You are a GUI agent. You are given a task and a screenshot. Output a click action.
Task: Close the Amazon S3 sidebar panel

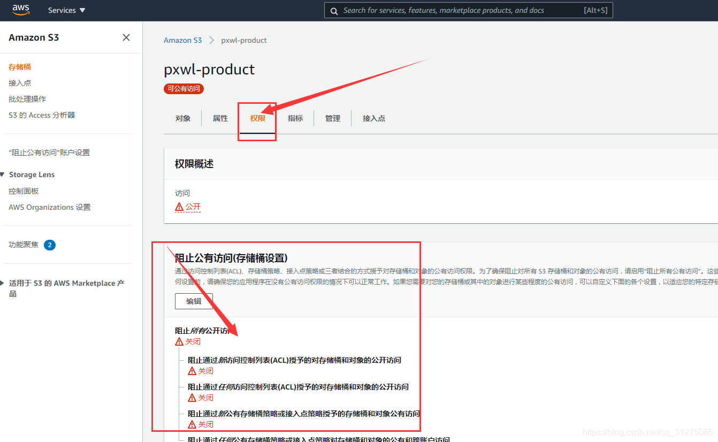coord(126,37)
